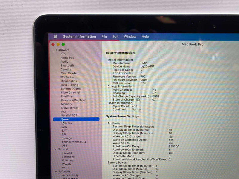
Task: Select the highlighted Power item
Action: click(76, 119)
